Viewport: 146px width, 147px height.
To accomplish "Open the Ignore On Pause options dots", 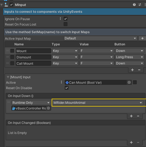I will (60, 19).
